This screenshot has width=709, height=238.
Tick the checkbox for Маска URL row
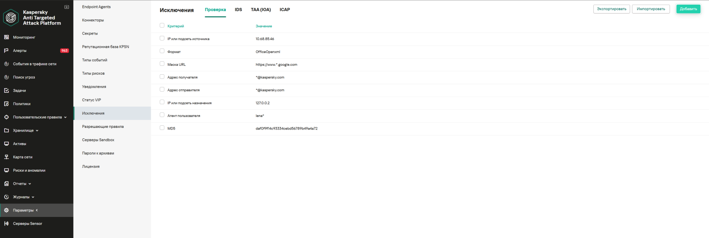click(x=162, y=64)
